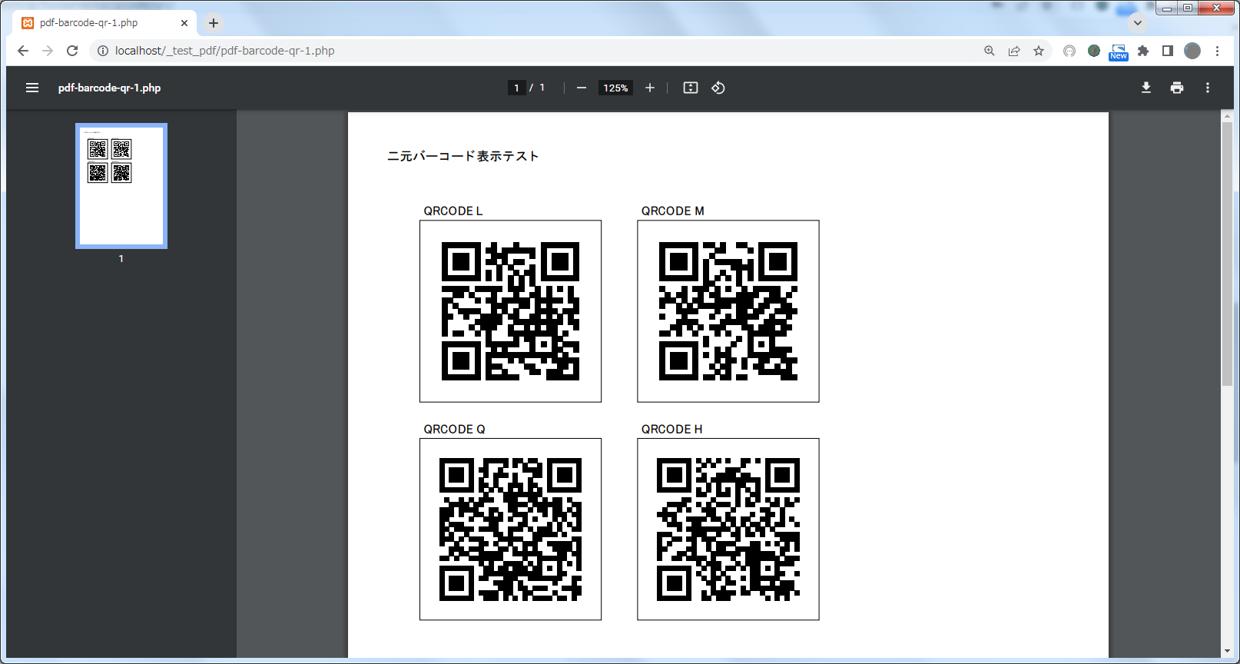This screenshot has height=664, width=1240.
Task: Click the QRCODE M barcode image
Action: pos(728,311)
